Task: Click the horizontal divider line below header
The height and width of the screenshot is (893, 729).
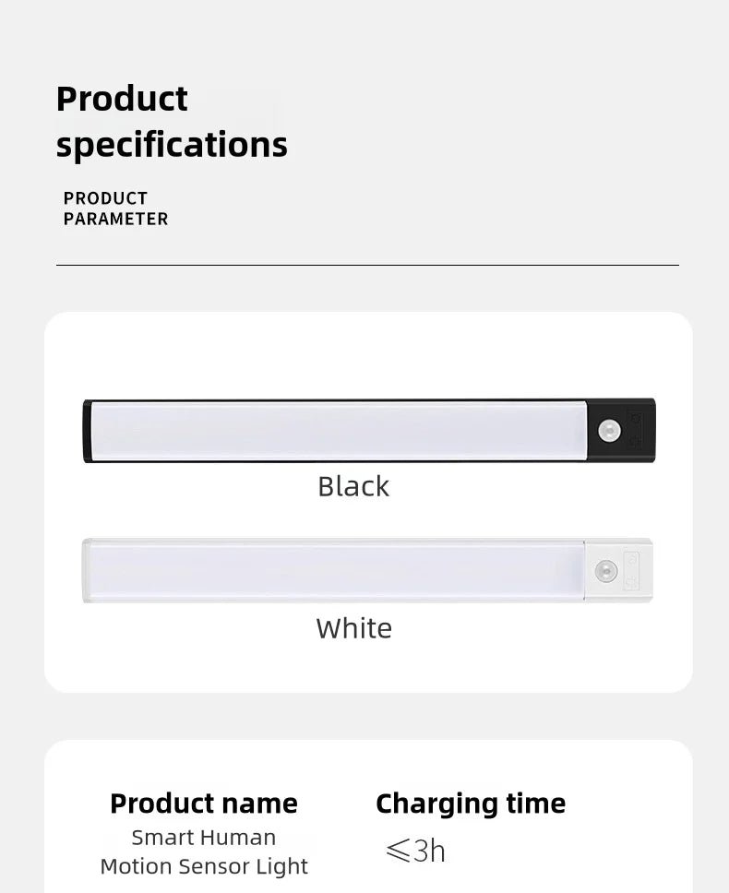Action: pyautogui.click(x=367, y=266)
